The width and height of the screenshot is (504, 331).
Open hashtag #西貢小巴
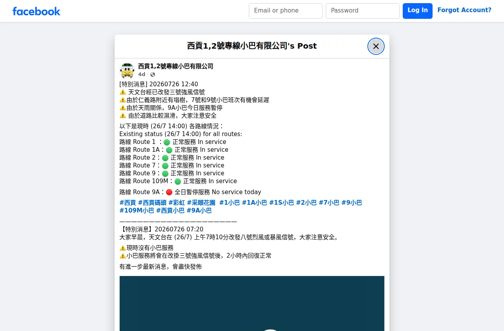coord(170,211)
